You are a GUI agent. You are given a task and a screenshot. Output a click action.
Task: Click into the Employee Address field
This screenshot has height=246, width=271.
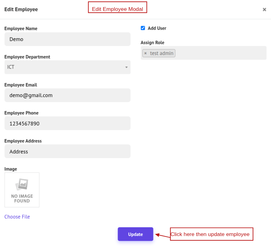pos(67,151)
